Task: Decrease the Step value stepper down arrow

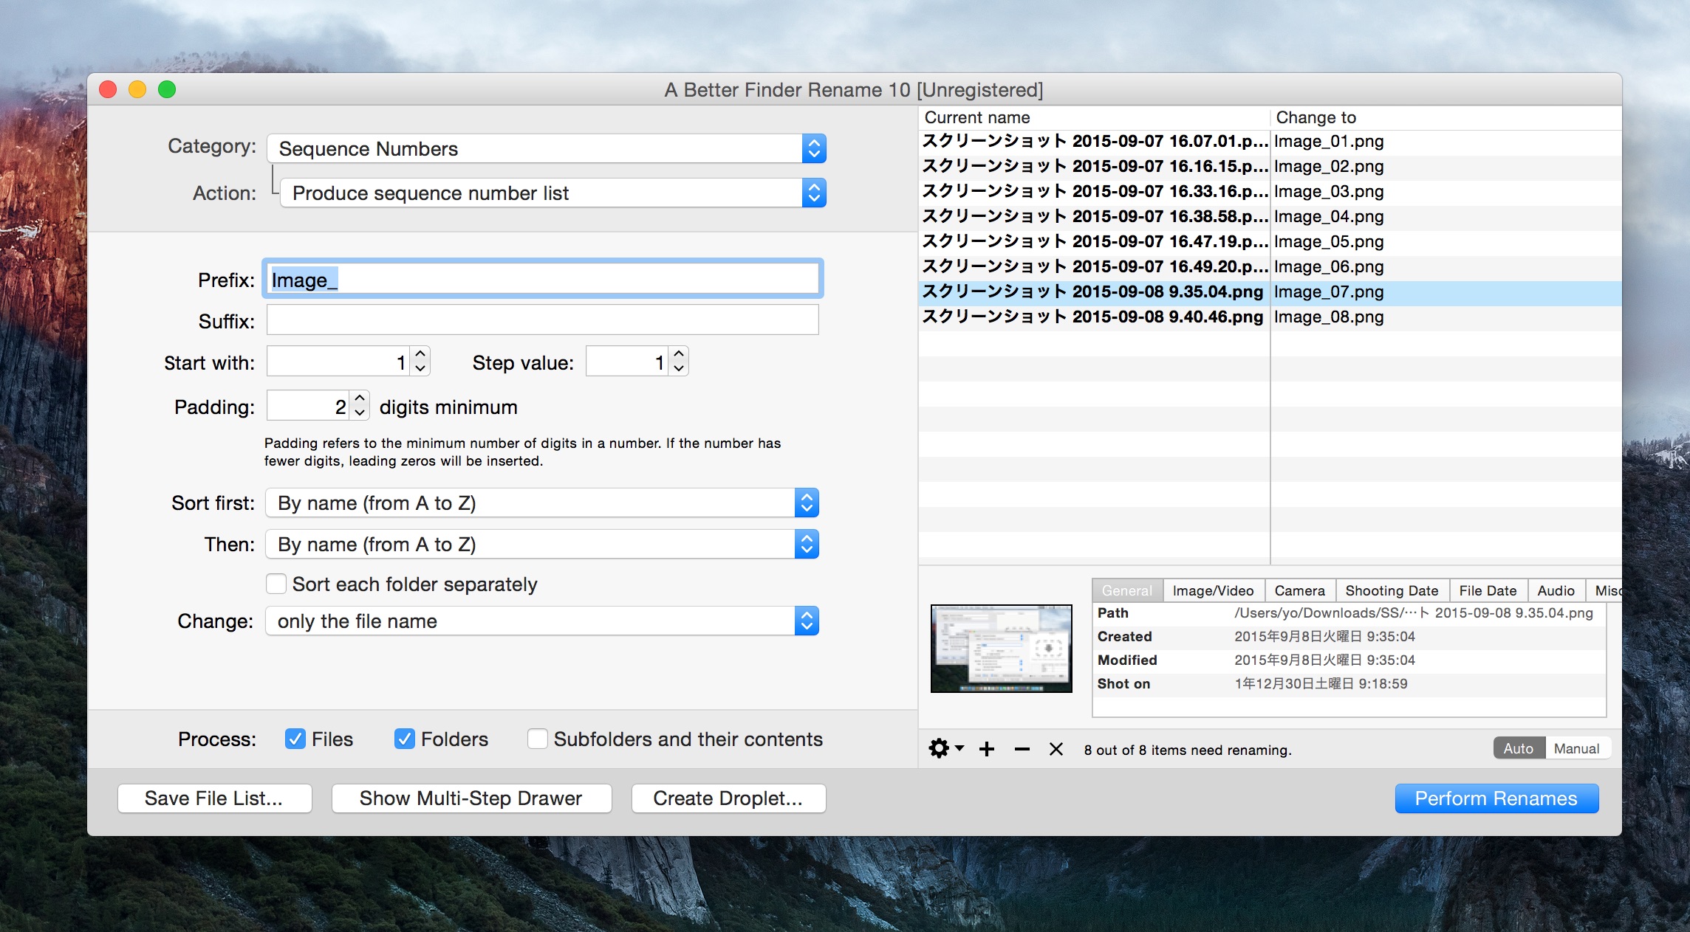Action: (x=679, y=369)
